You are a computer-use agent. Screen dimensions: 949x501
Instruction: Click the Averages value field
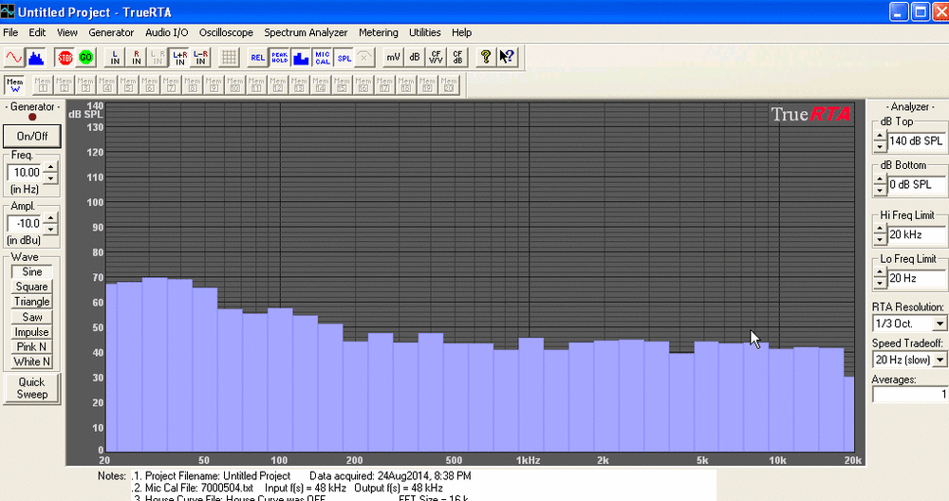[910, 395]
